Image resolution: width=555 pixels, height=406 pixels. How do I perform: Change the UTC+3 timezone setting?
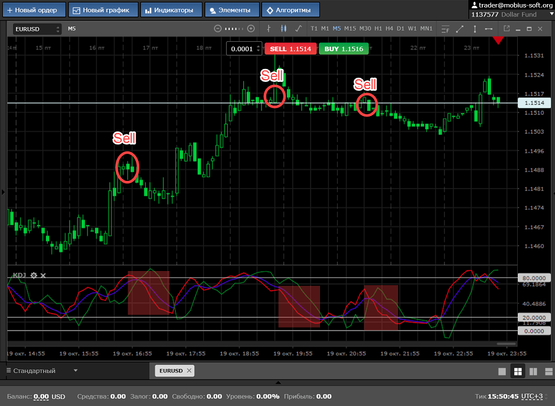[532, 397]
